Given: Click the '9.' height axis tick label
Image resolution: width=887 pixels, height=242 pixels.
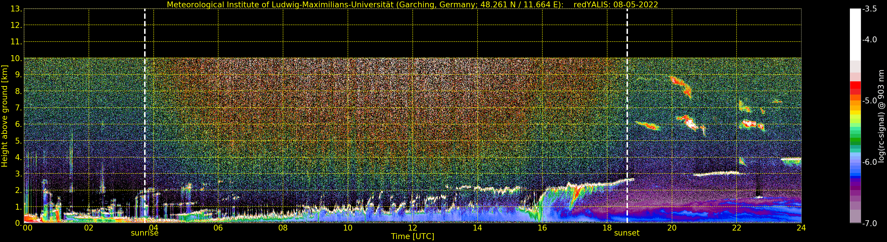Looking at the screenshot, I should coord(18,75).
